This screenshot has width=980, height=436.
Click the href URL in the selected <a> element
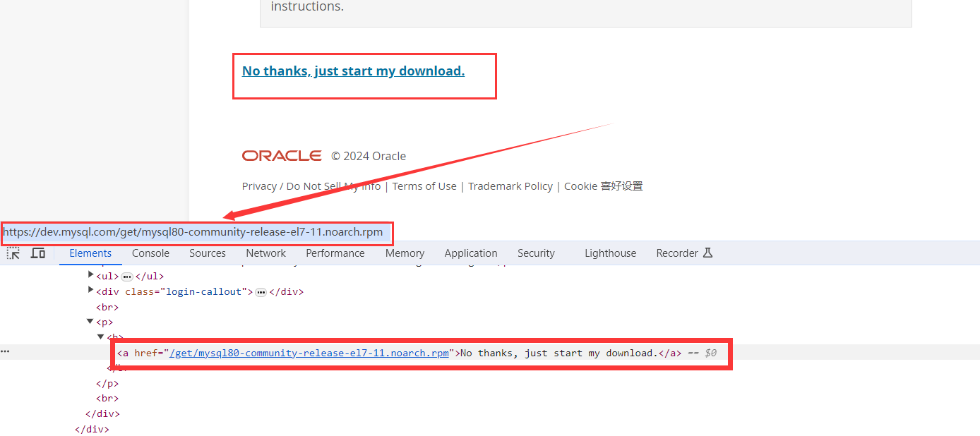[309, 353]
